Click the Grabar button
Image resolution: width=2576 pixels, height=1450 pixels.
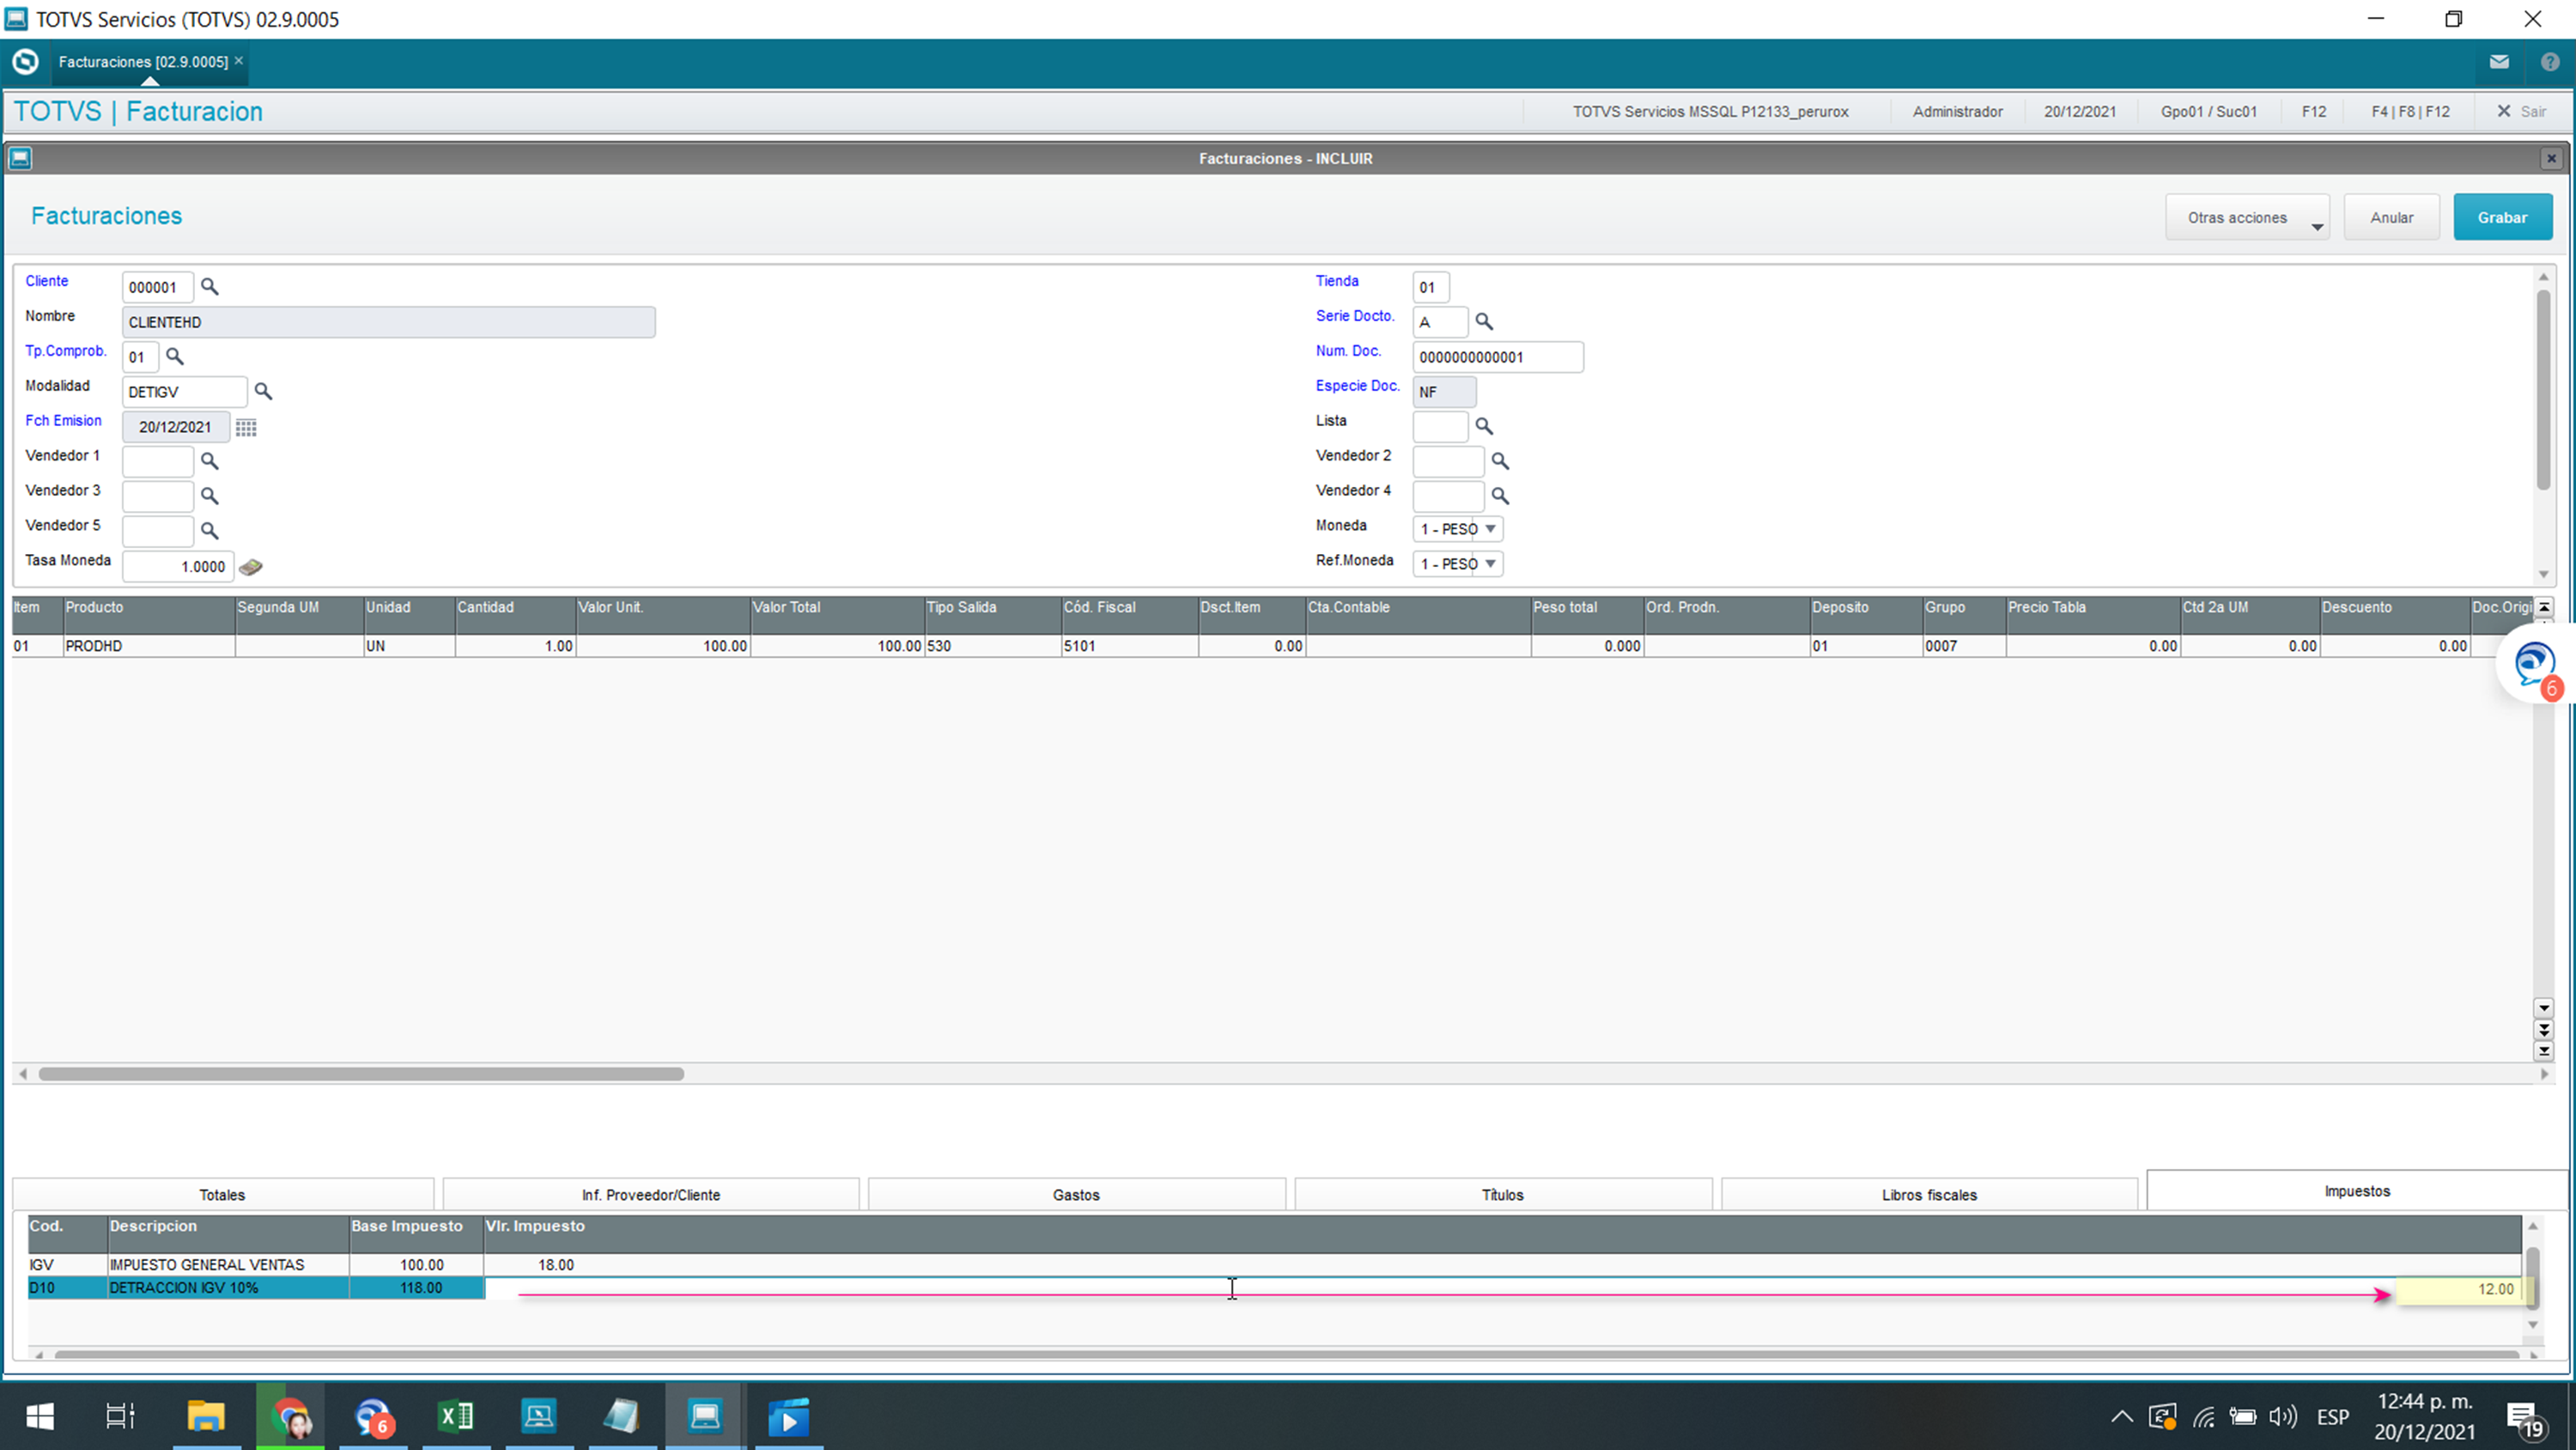pyautogui.click(x=2502, y=217)
